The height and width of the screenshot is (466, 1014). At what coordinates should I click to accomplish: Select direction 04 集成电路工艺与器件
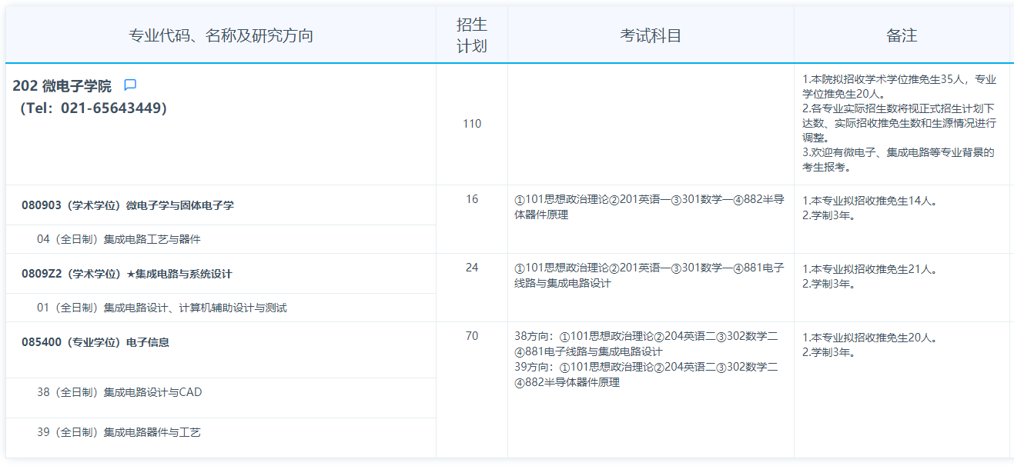[x=119, y=239]
